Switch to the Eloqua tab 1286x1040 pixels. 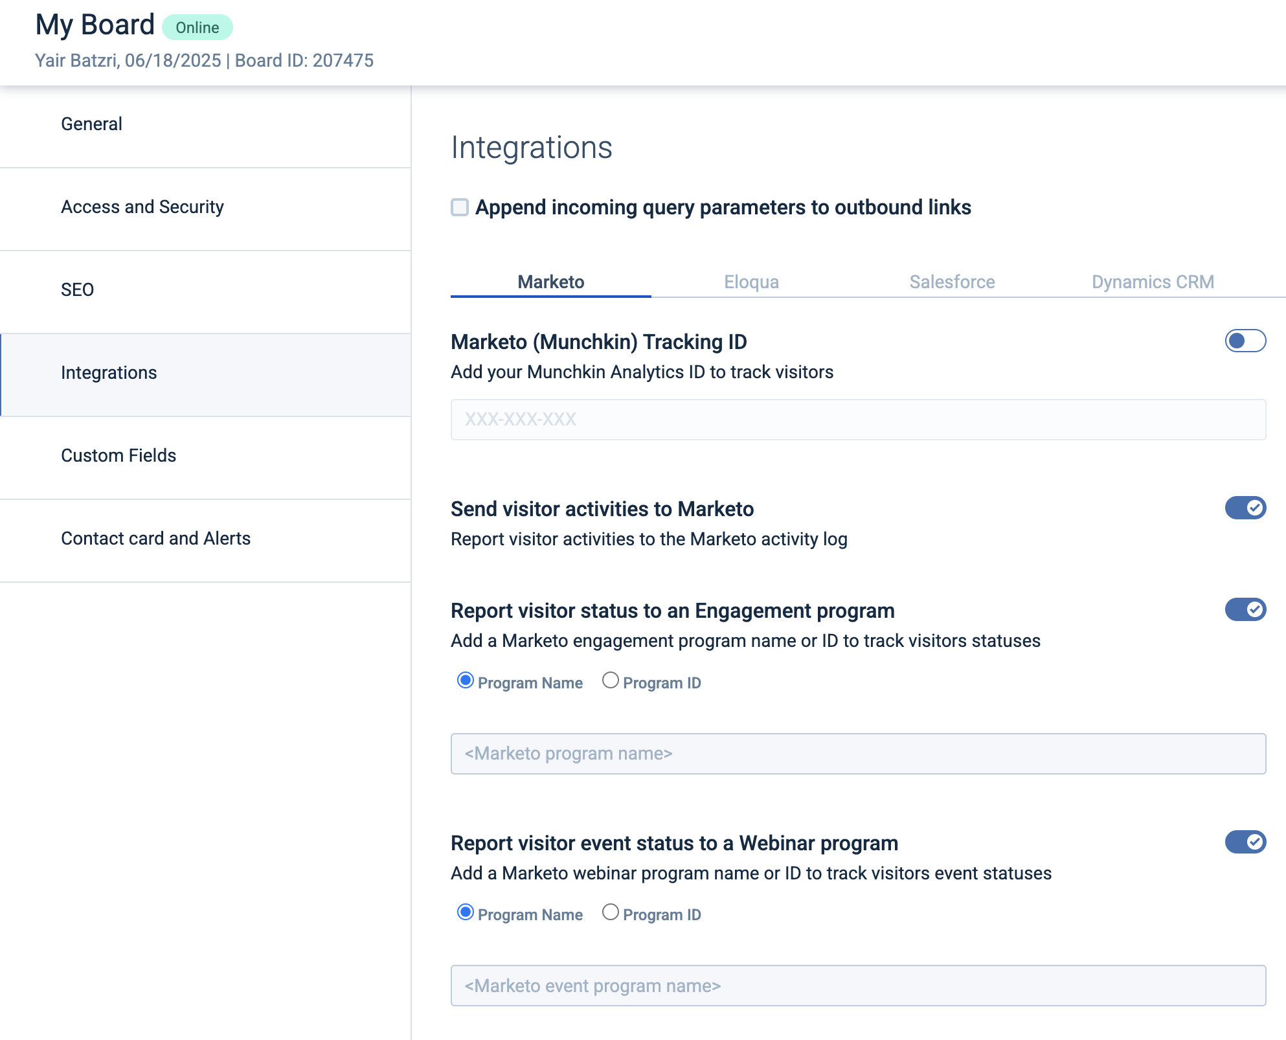(x=751, y=282)
